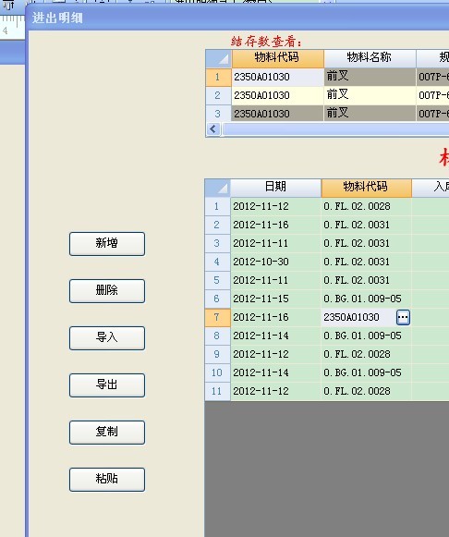Select row header 3 in upper grid

click(219, 114)
